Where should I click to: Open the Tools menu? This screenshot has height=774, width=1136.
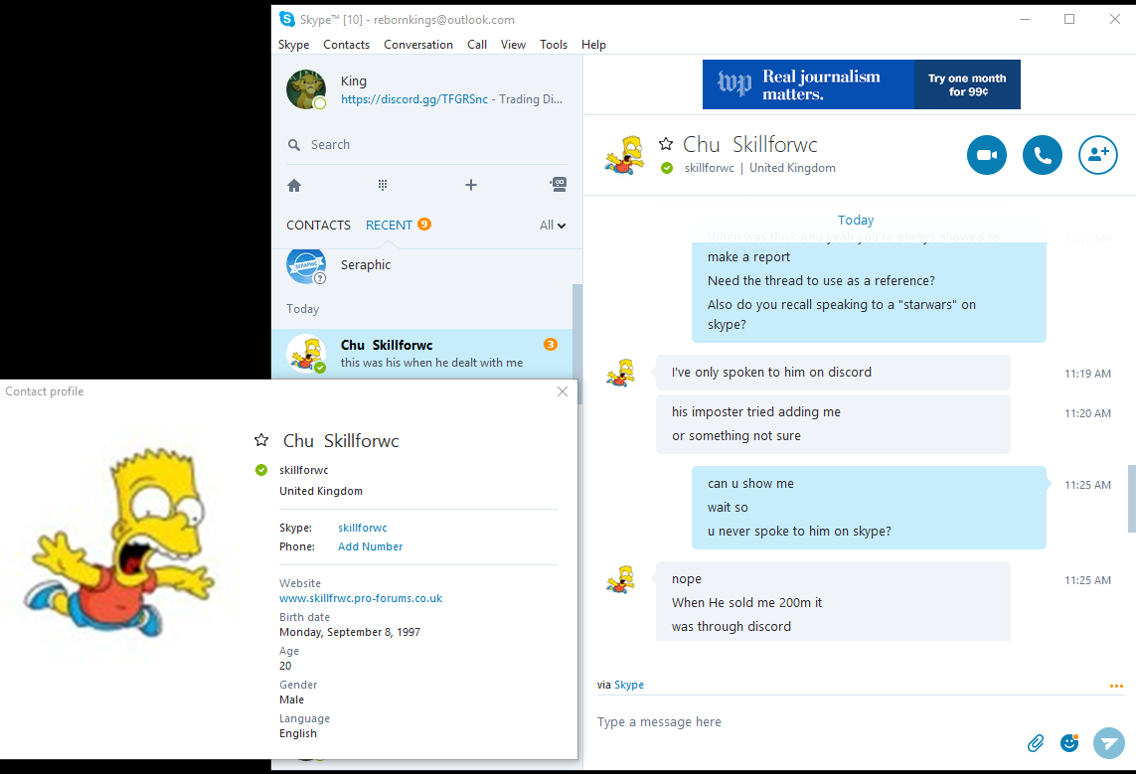554,44
